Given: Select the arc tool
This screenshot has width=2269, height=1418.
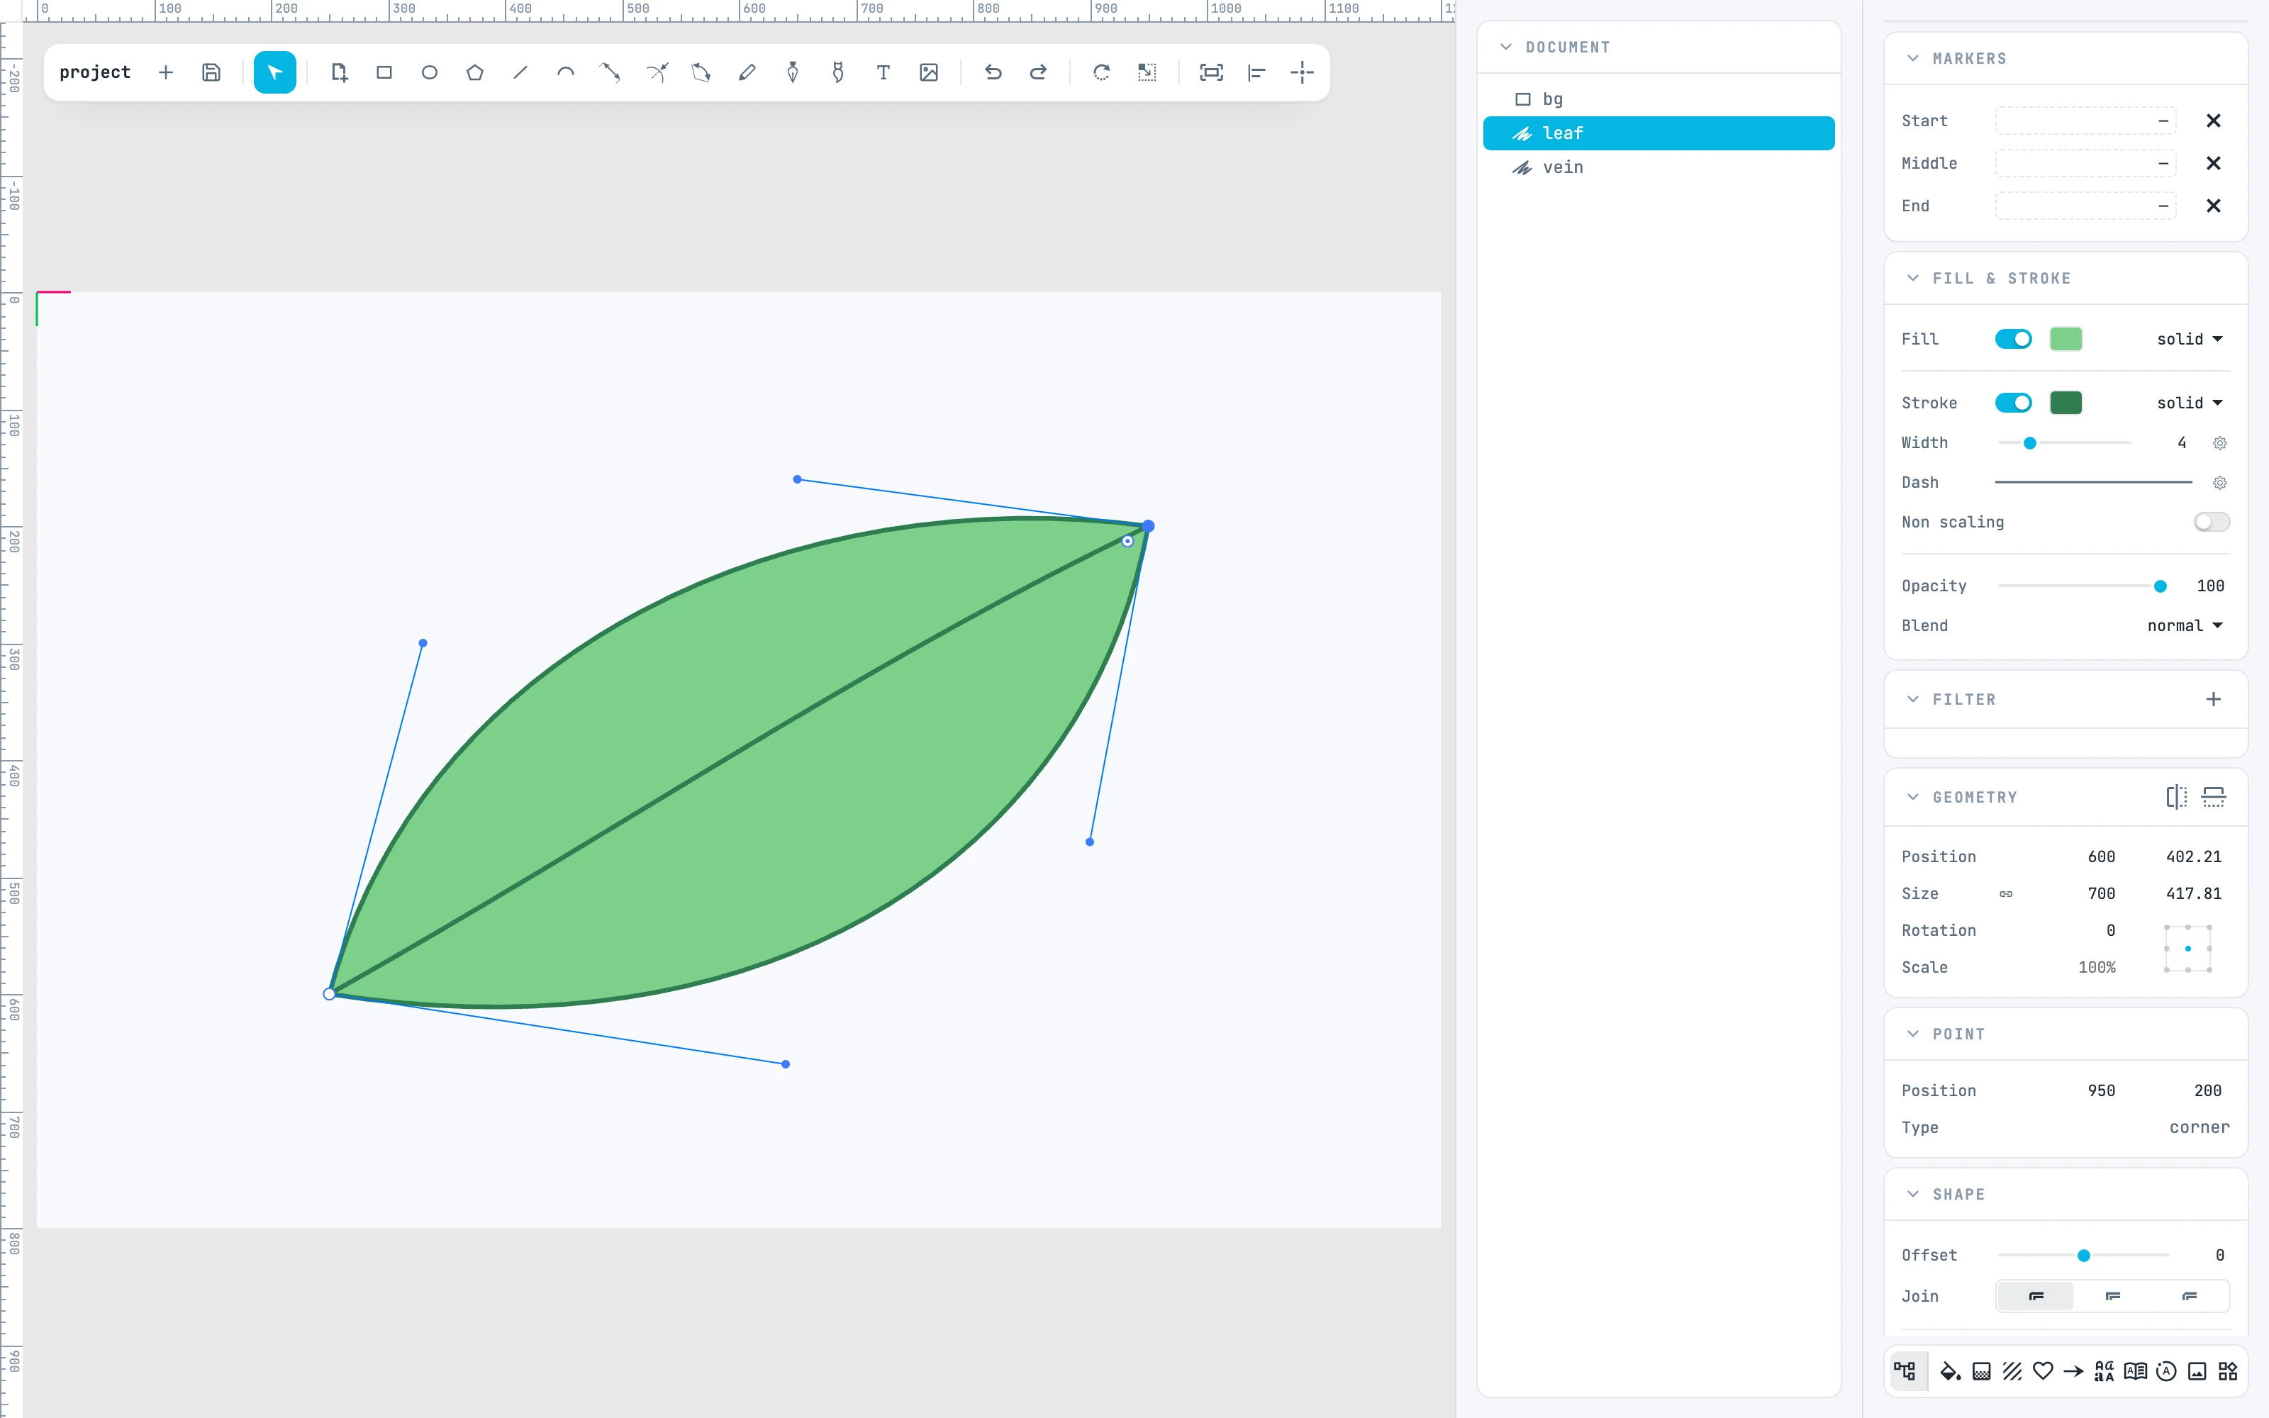Looking at the screenshot, I should pos(565,72).
